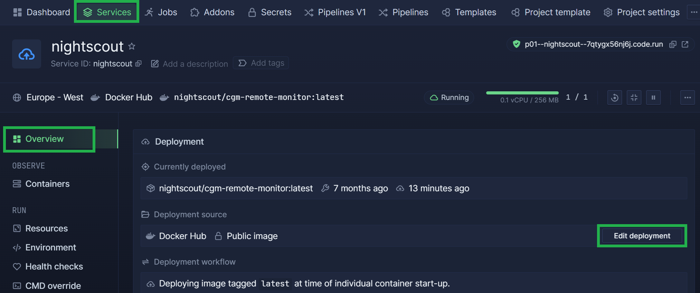Favorite nightscout with the star icon
700x293 pixels.
tap(132, 46)
